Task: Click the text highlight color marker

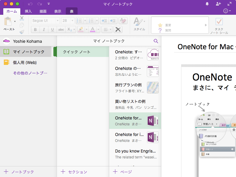Action: pyautogui.click(x=81, y=29)
